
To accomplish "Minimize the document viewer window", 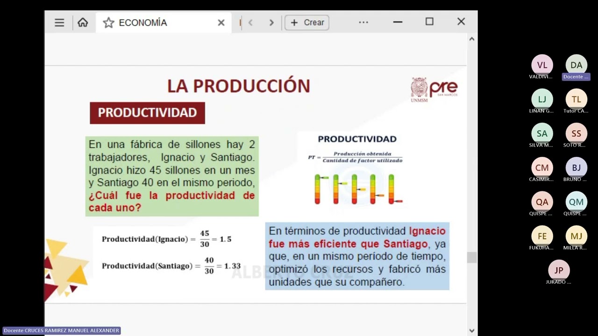I will point(398,22).
